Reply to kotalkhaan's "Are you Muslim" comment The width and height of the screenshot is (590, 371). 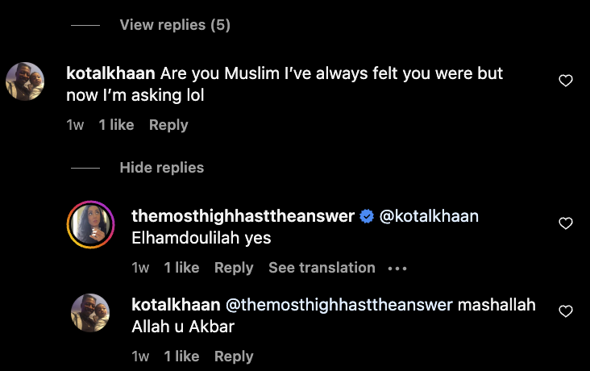[168, 125]
